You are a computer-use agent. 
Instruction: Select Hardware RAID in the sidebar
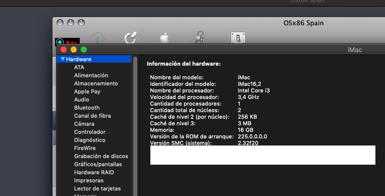click(94, 172)
